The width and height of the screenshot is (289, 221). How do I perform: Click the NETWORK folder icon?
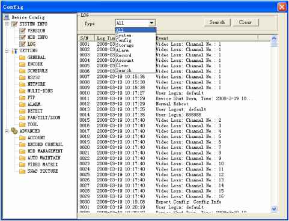pos(22,84)
